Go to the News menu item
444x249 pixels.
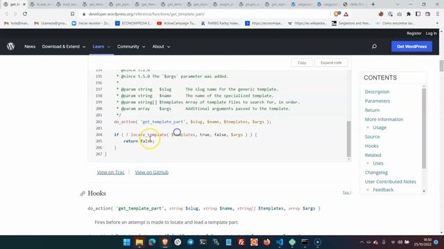coord(30,46)
